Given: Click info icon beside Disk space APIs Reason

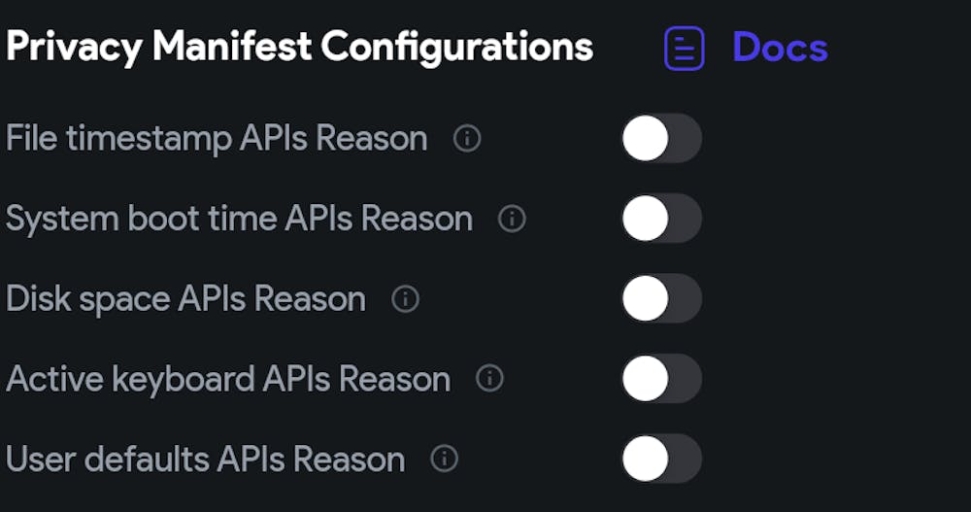Looking at the screenshot, I should pyautogui.click(x=405, y=298).
